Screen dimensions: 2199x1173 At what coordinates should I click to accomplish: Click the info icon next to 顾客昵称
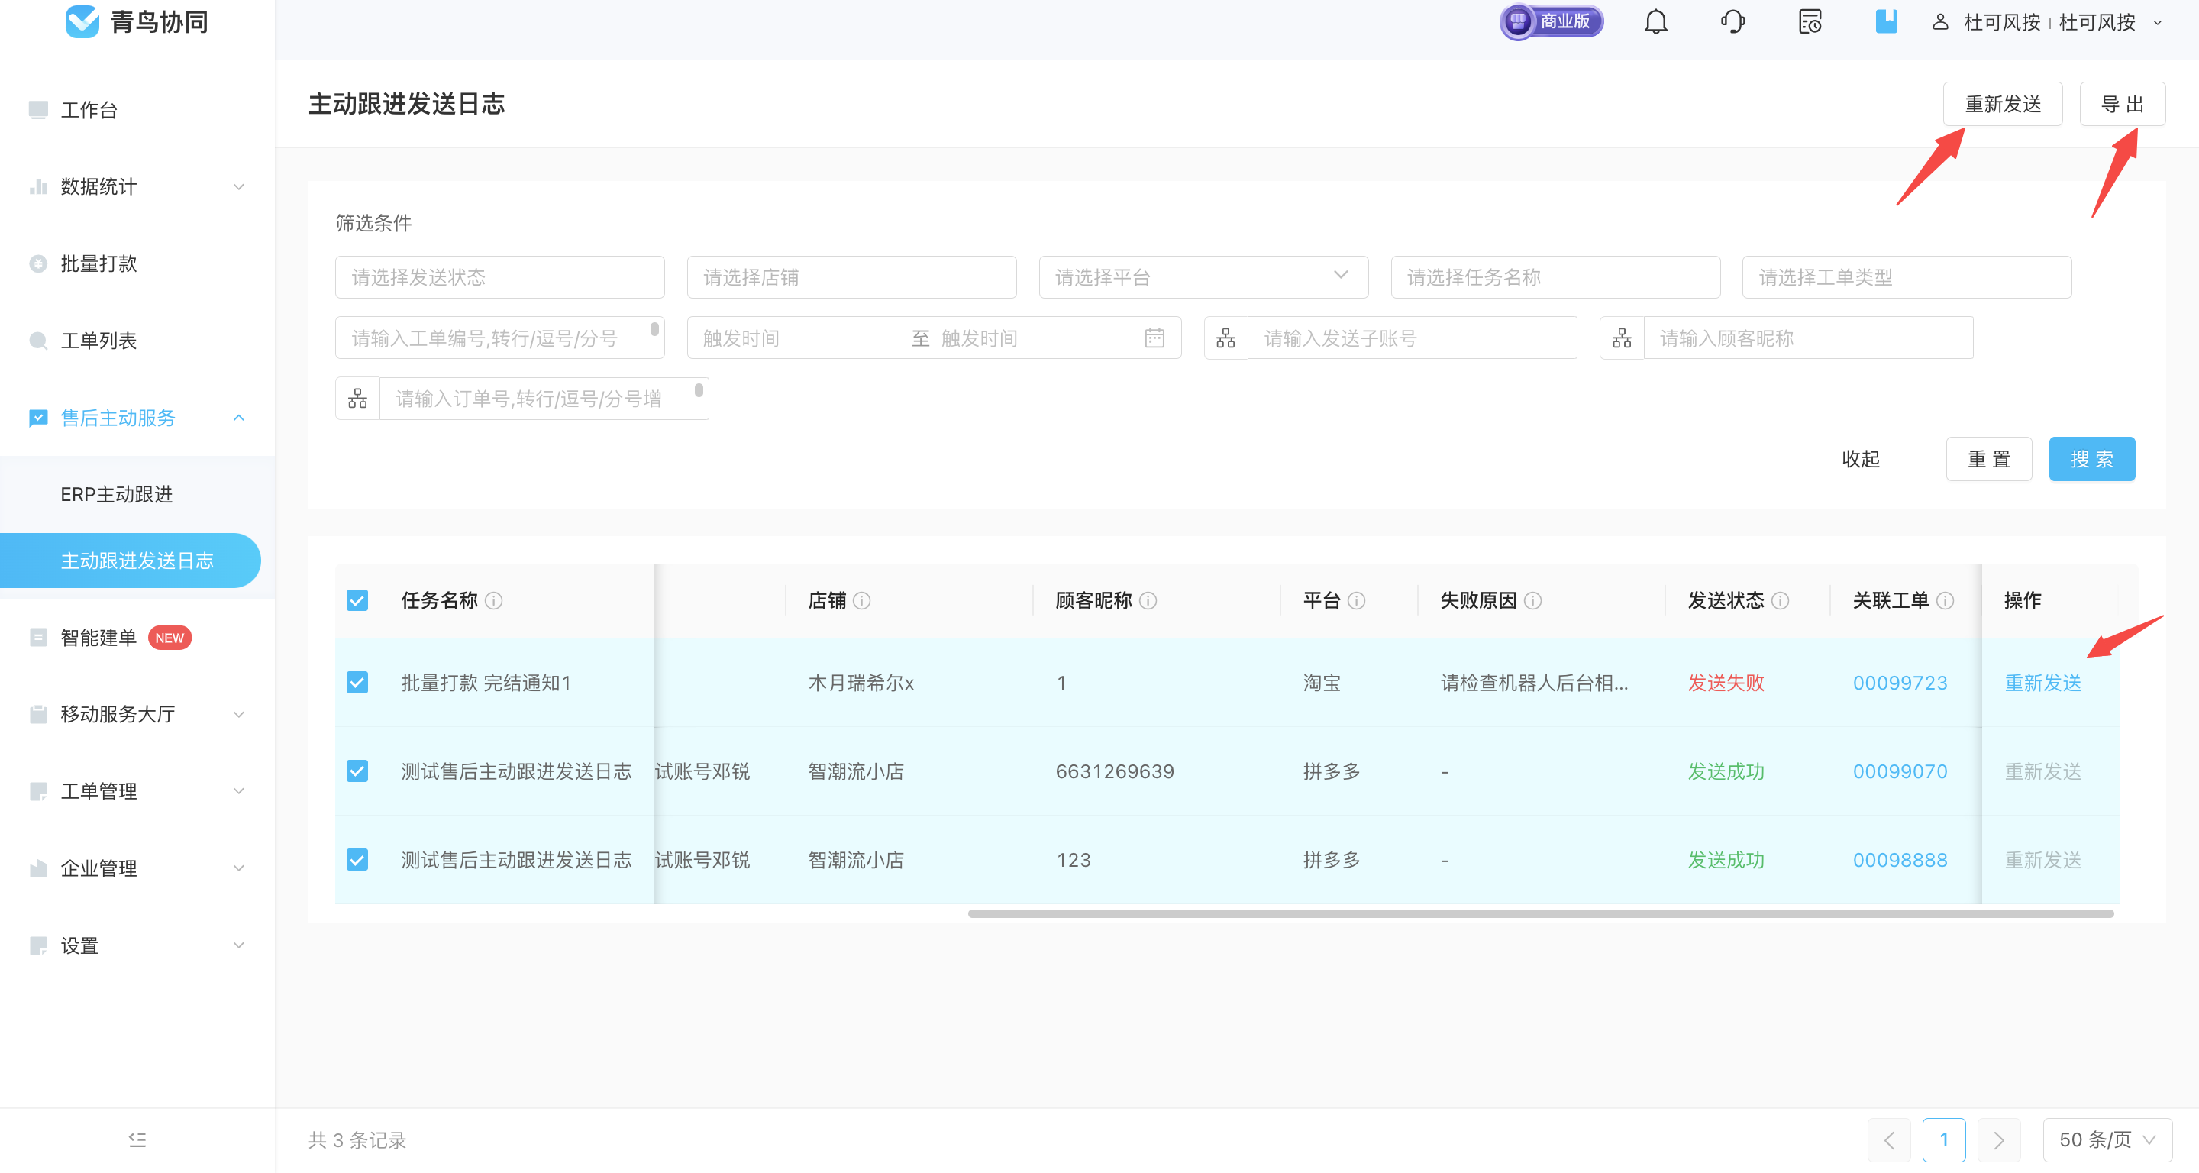pos(1148,600)
